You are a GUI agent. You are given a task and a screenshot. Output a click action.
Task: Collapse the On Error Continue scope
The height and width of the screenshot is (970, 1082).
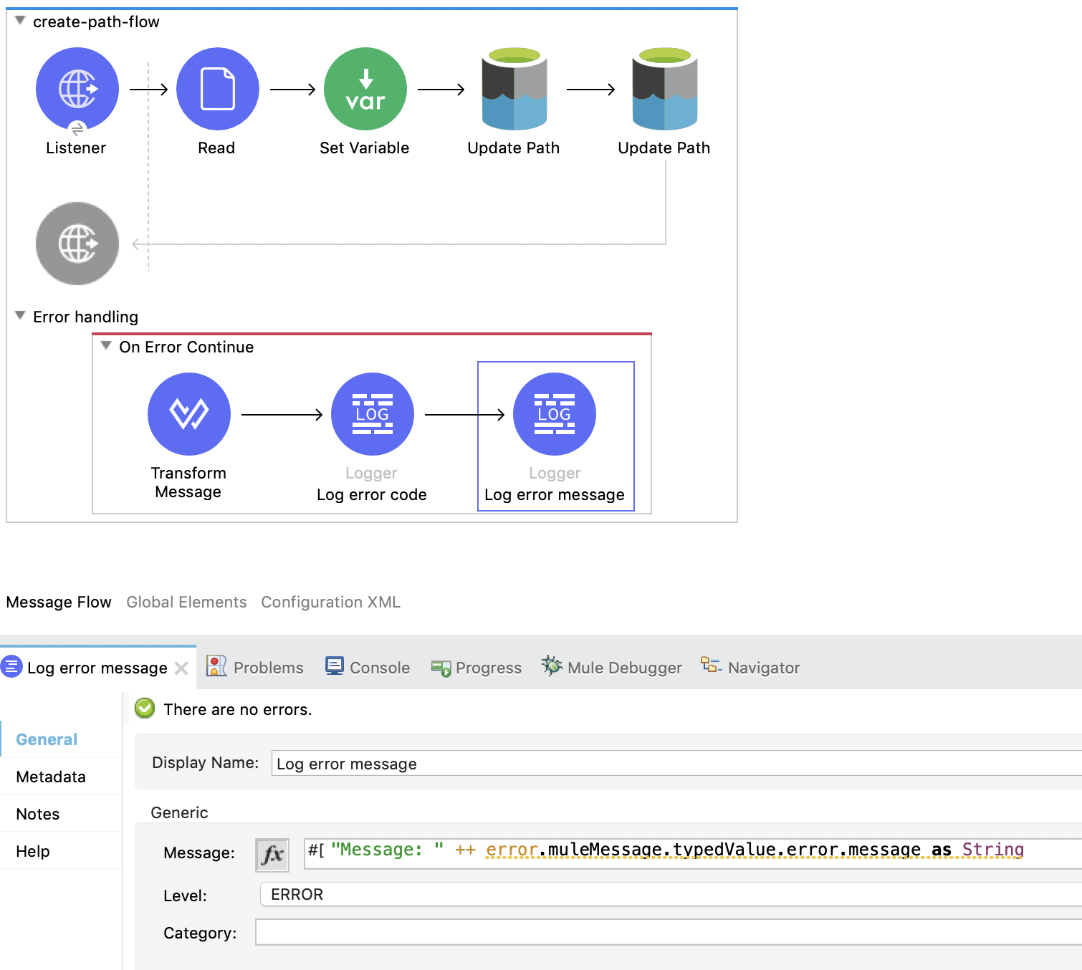tap(106, 346)
